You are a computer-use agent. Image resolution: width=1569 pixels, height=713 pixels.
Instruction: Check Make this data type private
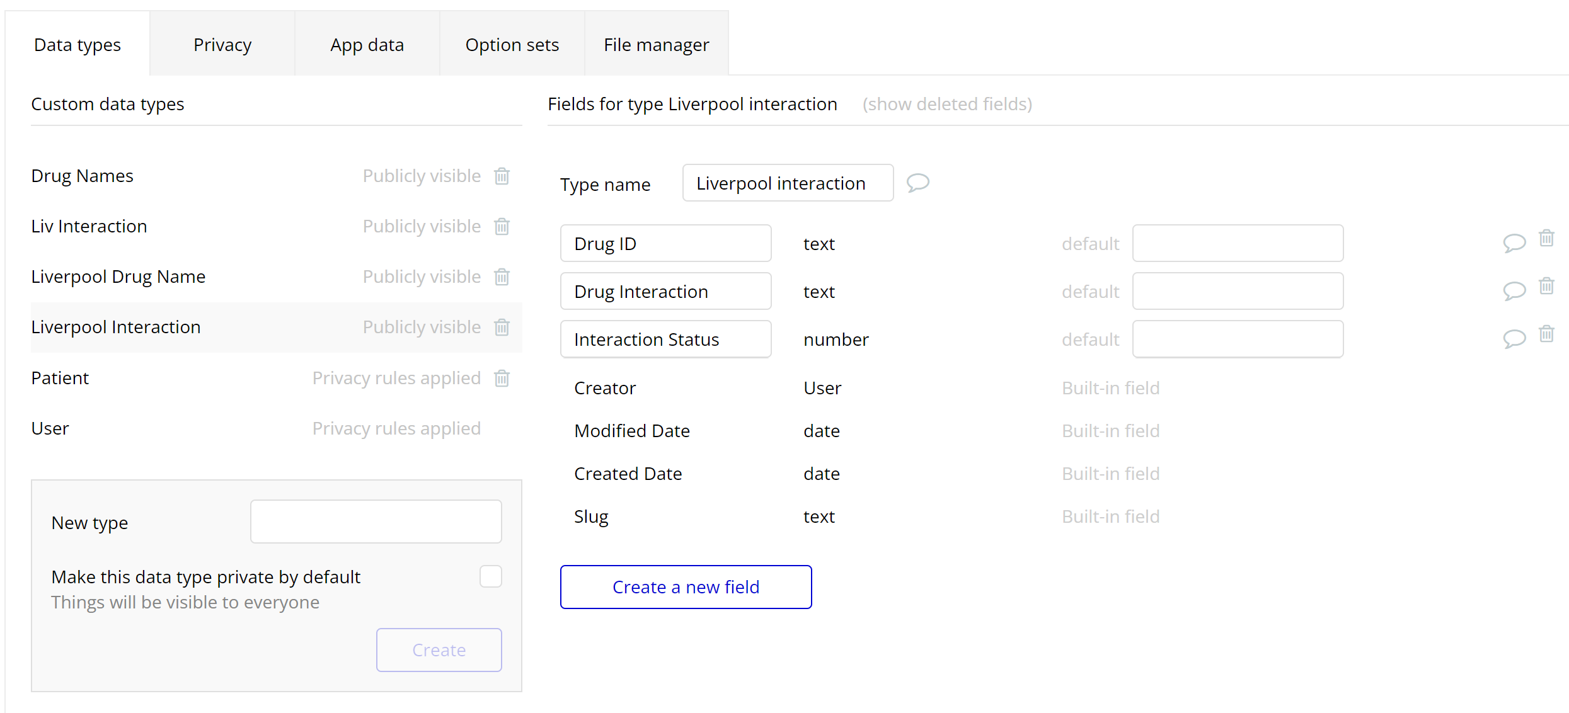click(x=490, y=576)
